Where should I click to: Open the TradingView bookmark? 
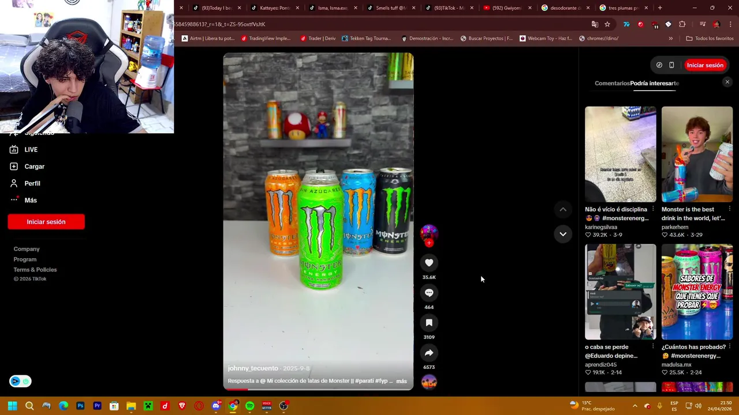pyautogui.click(x=266, y=39)
